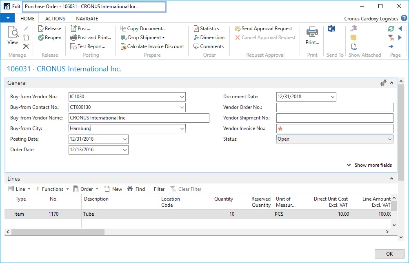Click the Find binoculars in Lines toolbar
This screenshot has width=409, height=263.
[130, 189]
